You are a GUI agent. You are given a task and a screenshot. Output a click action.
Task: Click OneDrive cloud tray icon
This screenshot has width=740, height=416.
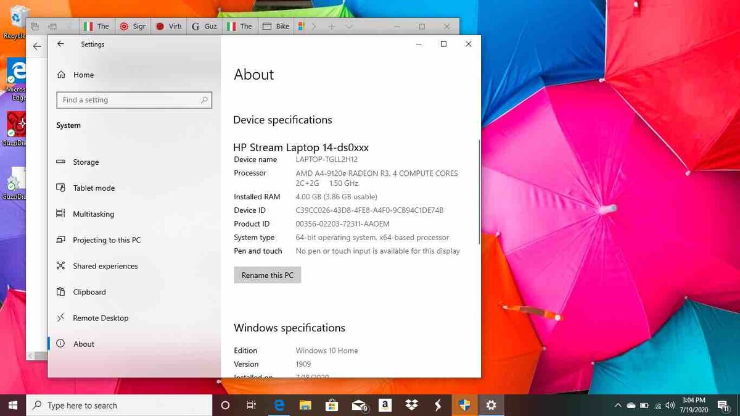click(631, 406)
